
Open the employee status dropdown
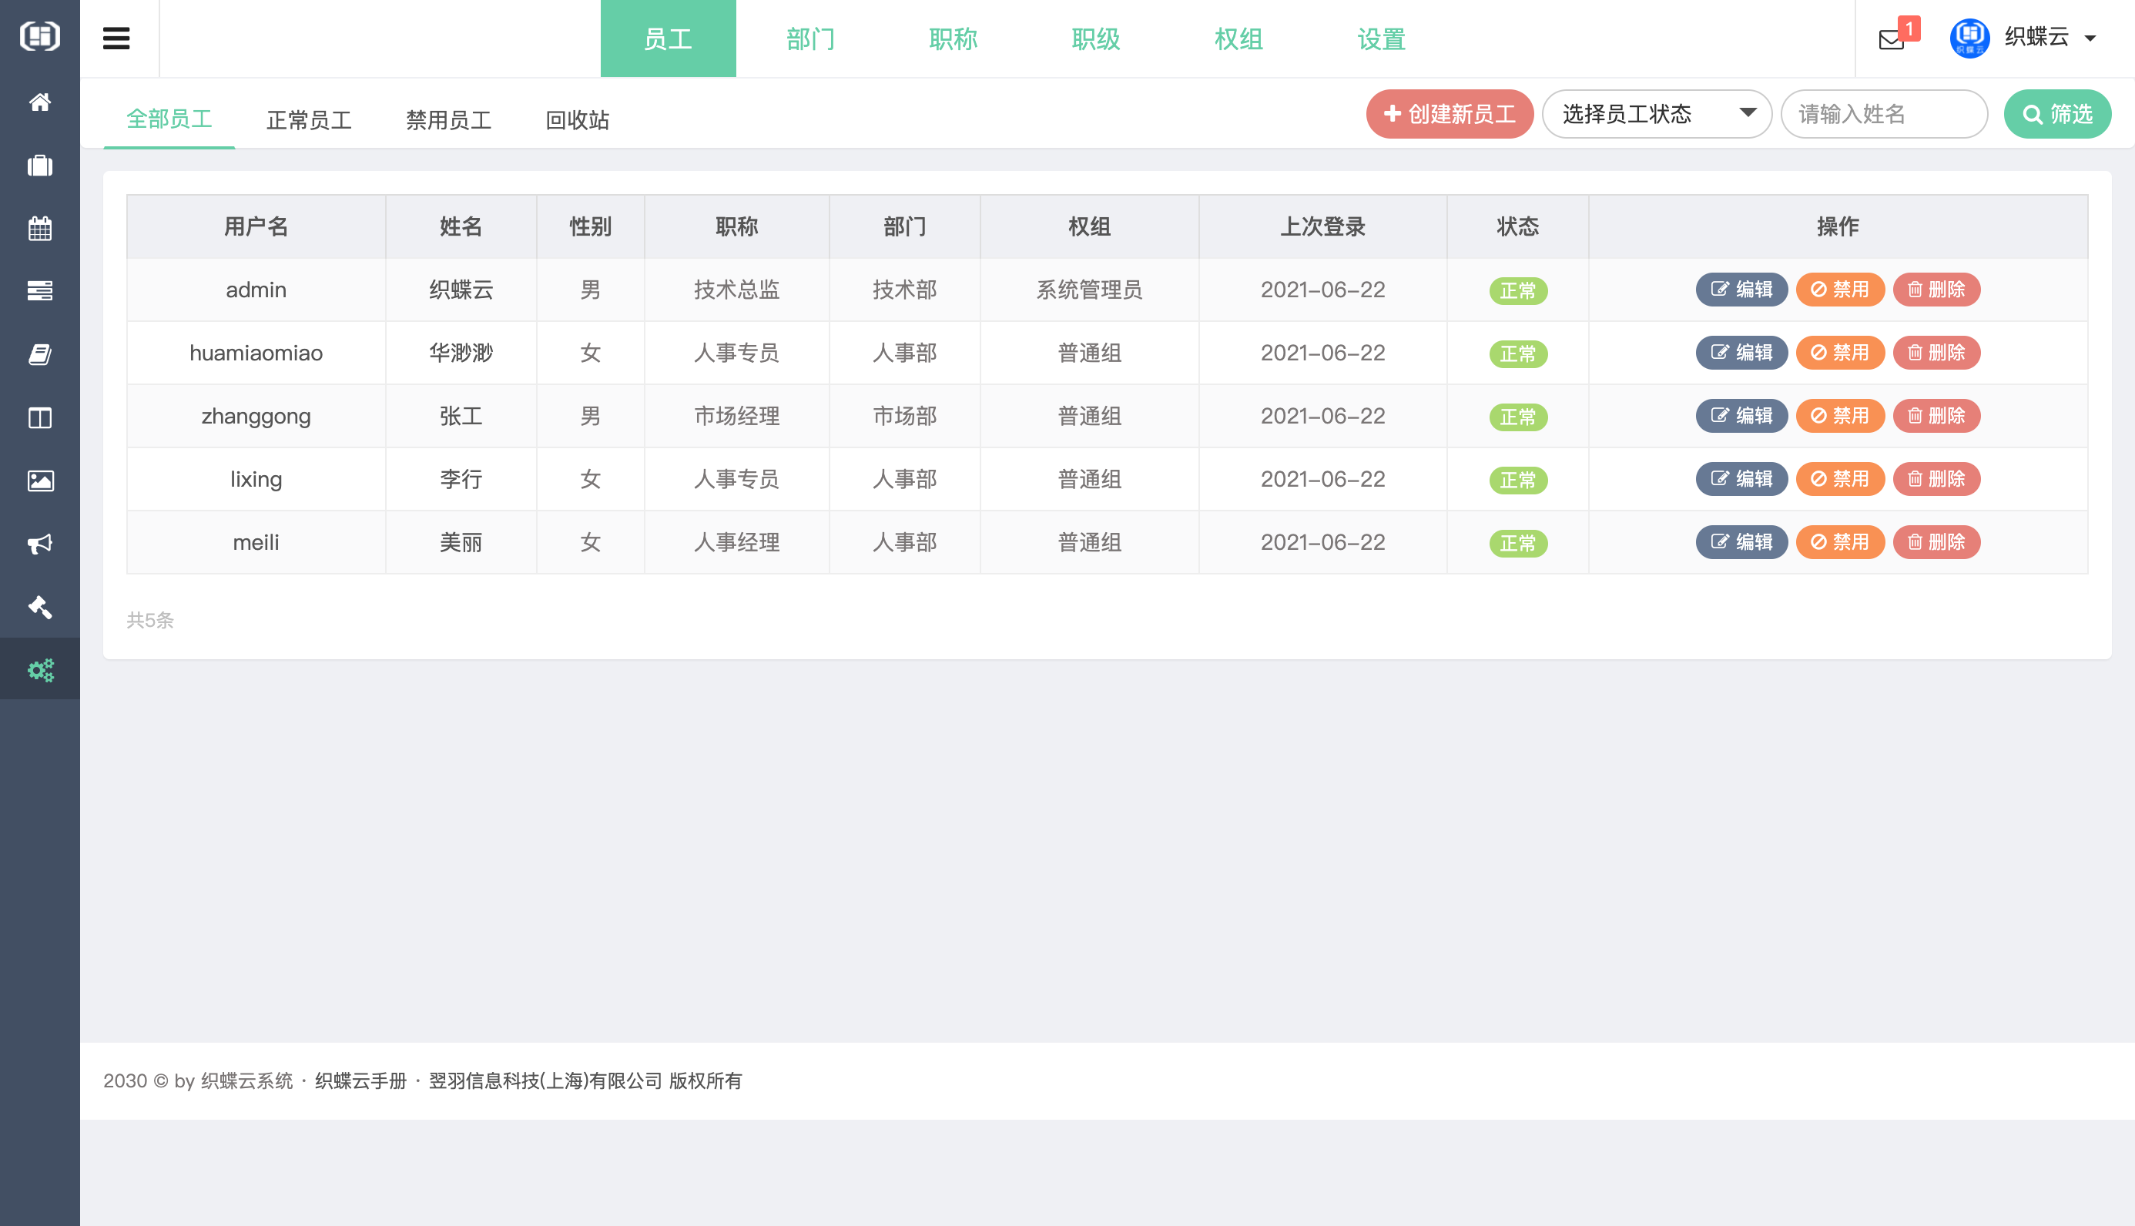[1656, 114]
